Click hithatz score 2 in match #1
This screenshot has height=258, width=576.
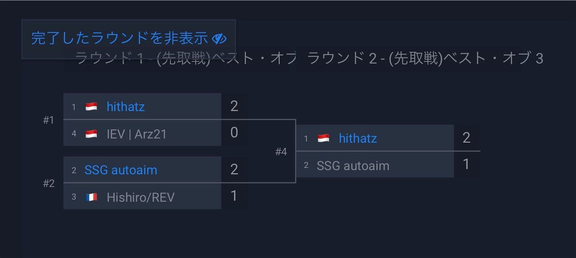pyautogui.click(x=234, y=106)
